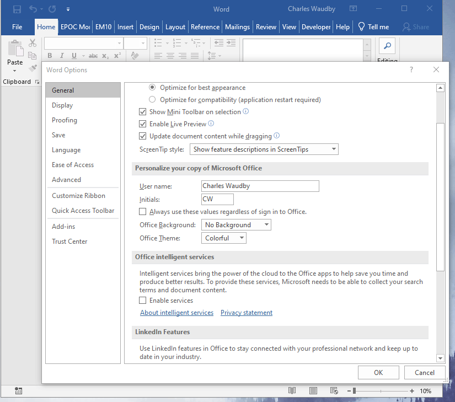Click Bullets list icon
Viewport: 455px width, 402px height.
coord(158,43)
